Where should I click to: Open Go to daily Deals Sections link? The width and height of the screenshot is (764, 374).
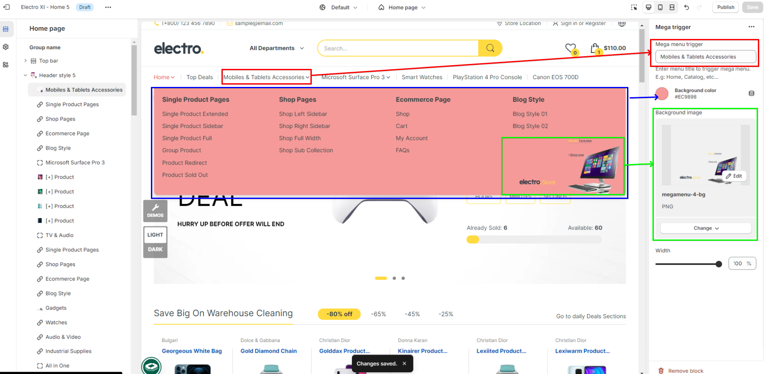[591, 316]
